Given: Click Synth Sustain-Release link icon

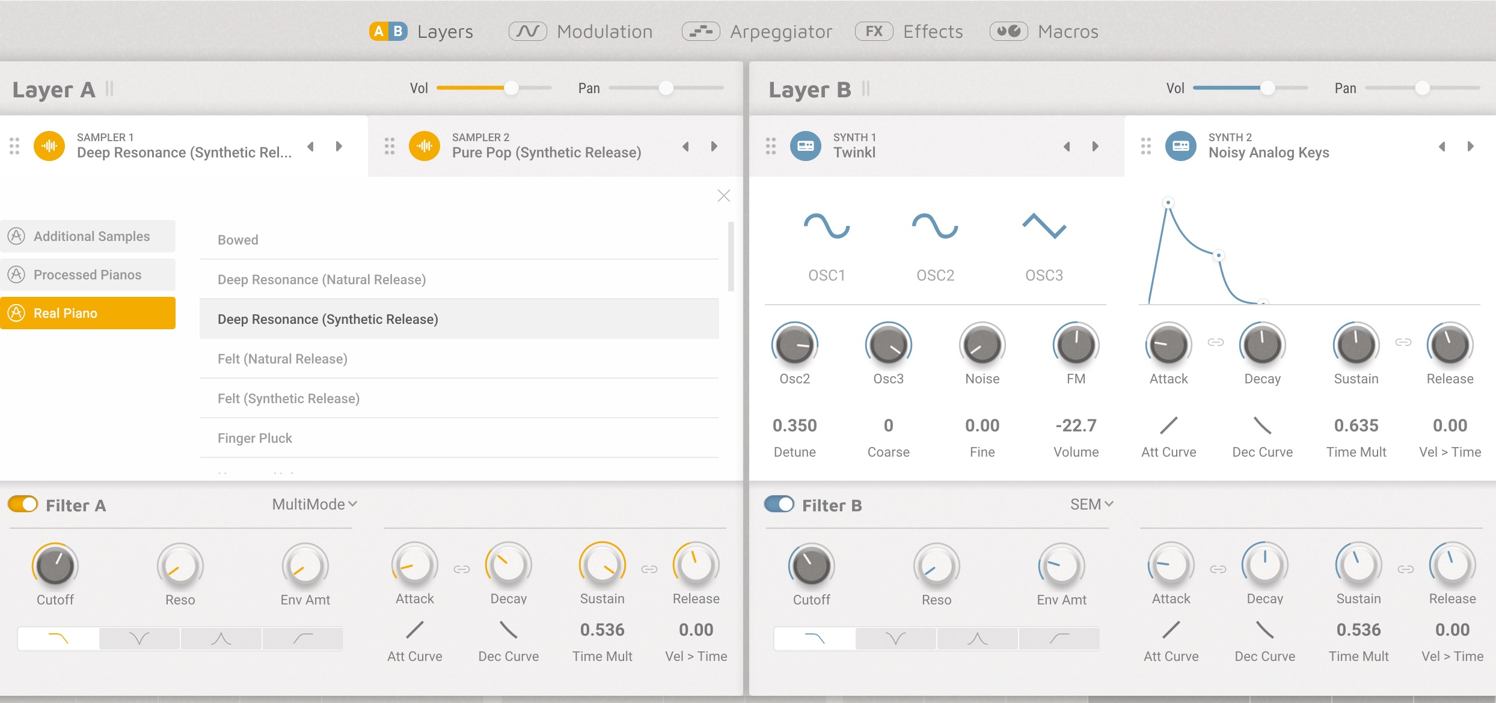Looking at the screenshot, I should [1403, 342].
